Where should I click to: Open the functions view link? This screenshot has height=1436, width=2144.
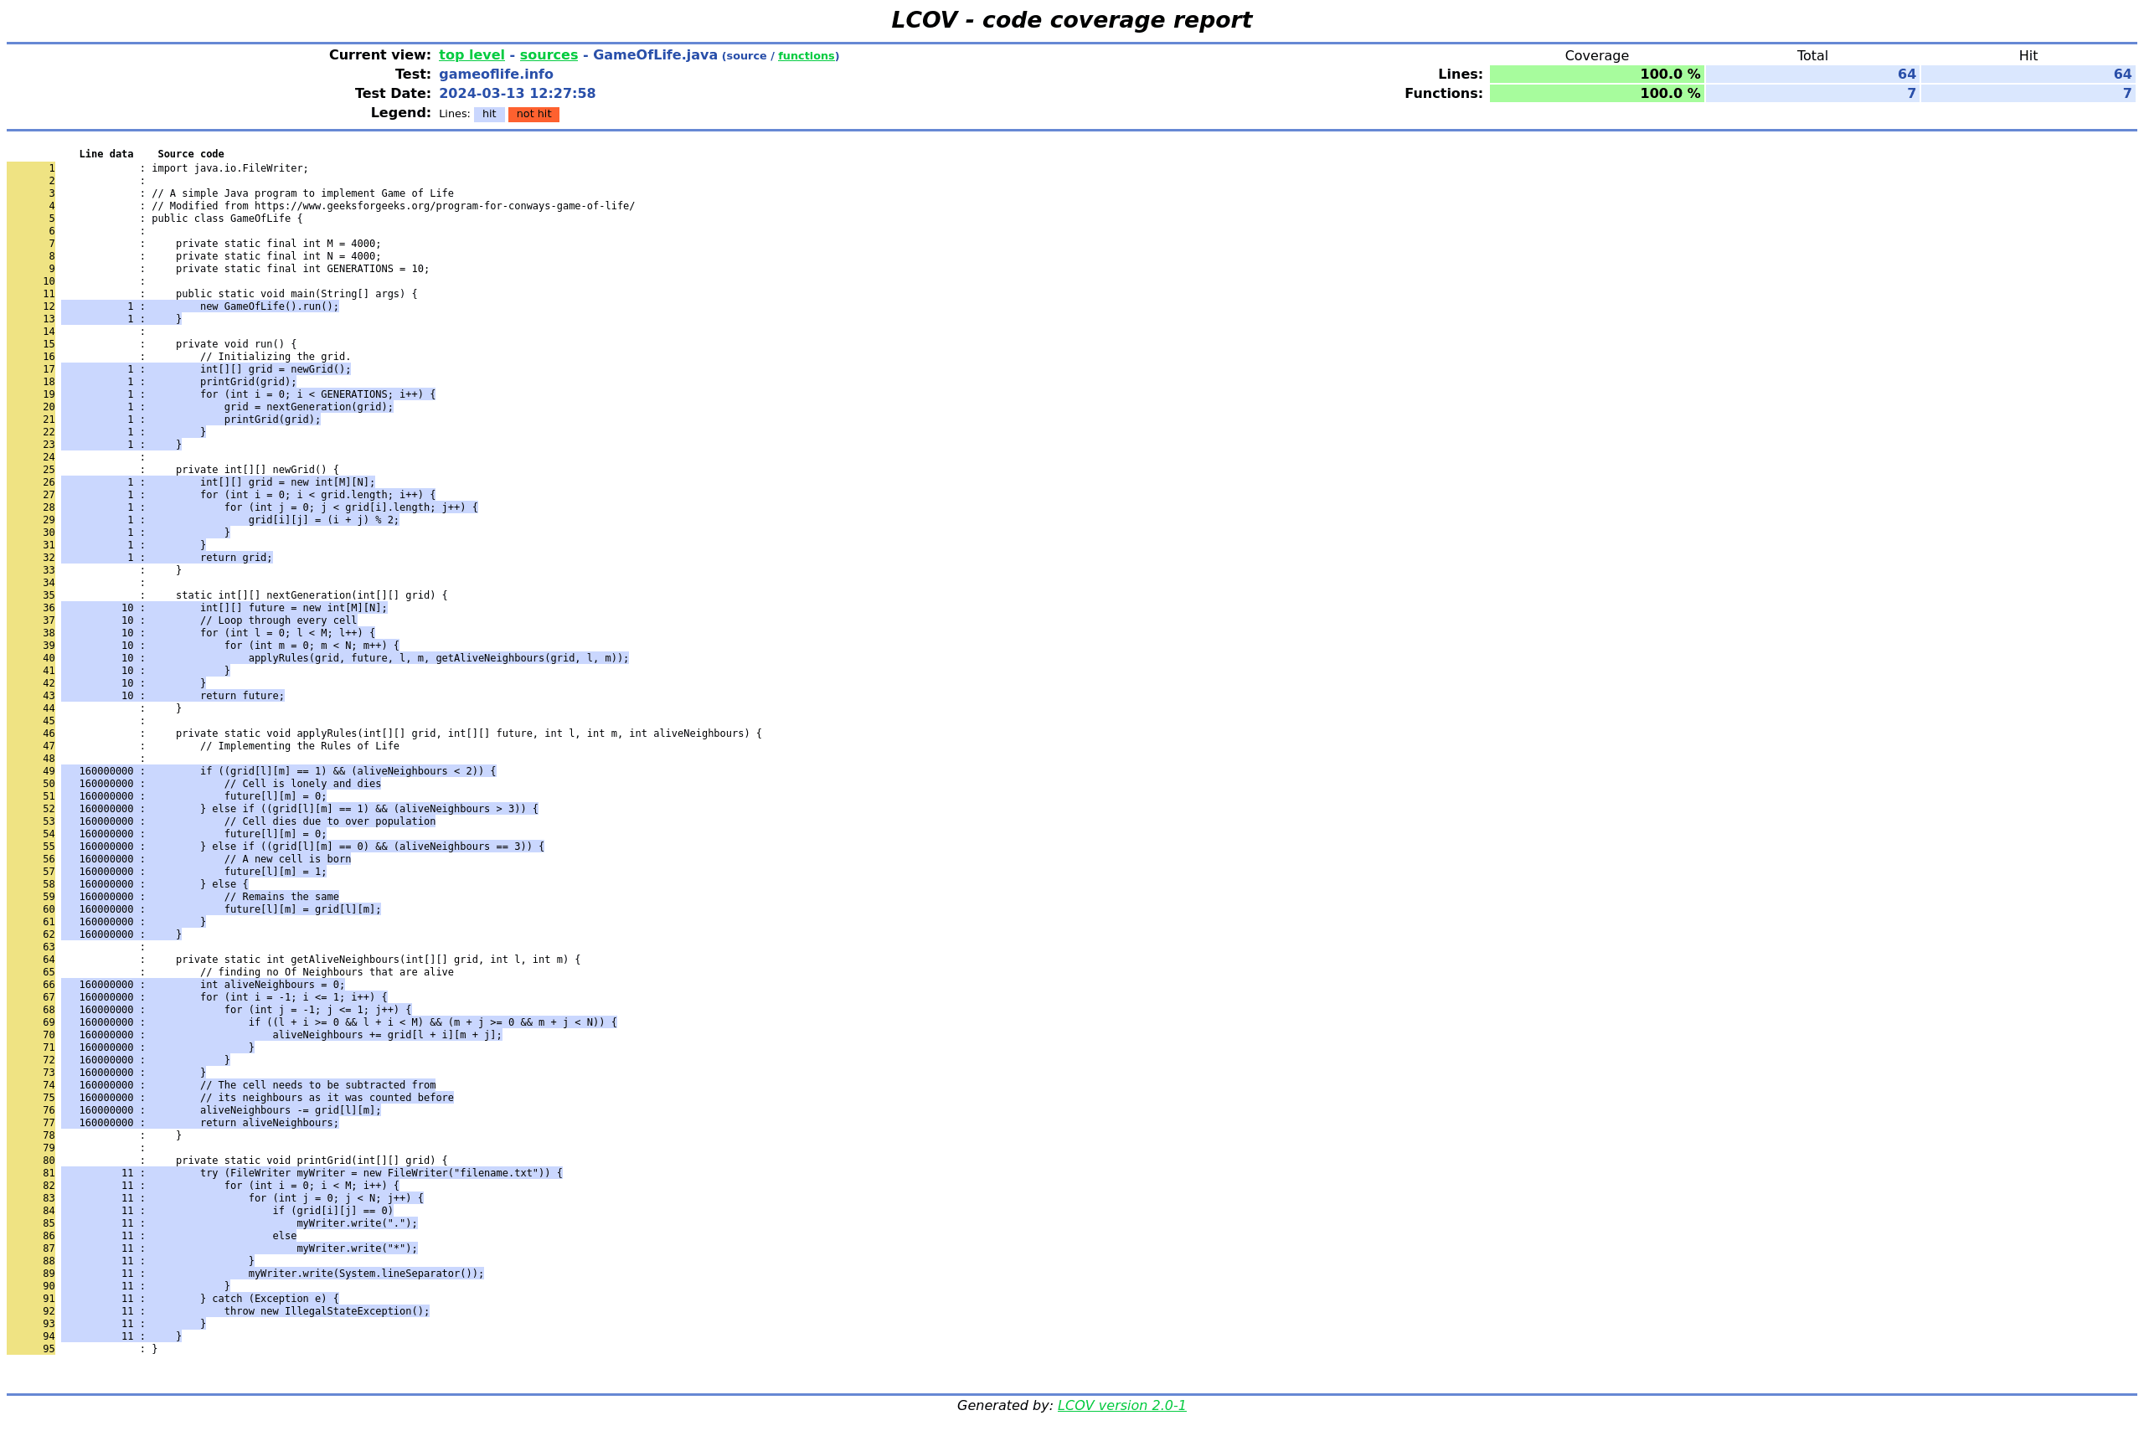coord(806,56)
